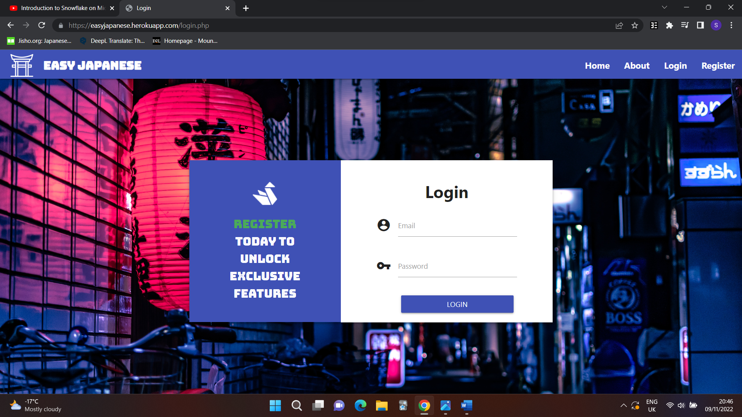Click the user account icon beside Email

pos(384,225)
